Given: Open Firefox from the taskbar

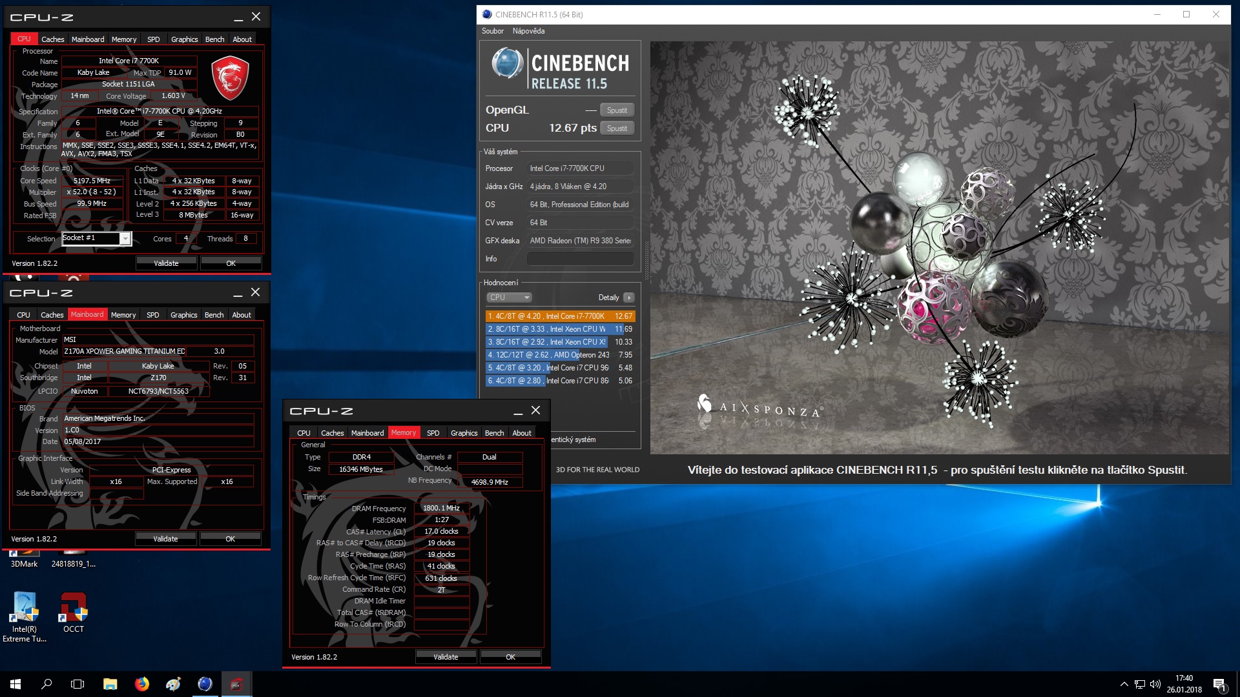Looking at the screenshot, I should [x=141, y=684].
